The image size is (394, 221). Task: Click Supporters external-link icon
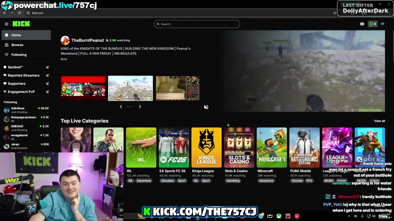[47, 83]
